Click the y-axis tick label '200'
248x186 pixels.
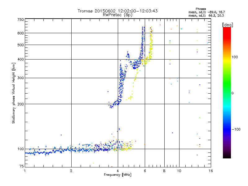click(21, 104)
